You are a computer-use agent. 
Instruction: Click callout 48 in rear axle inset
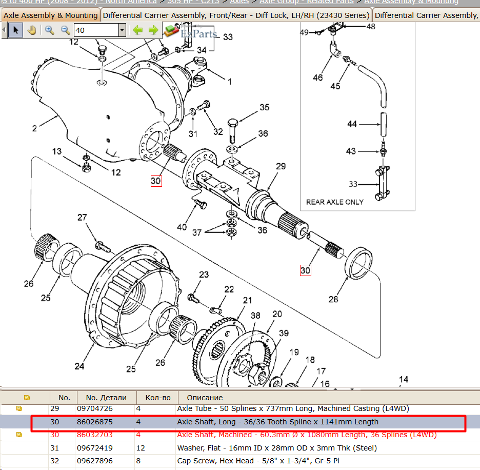click(371, 27)
